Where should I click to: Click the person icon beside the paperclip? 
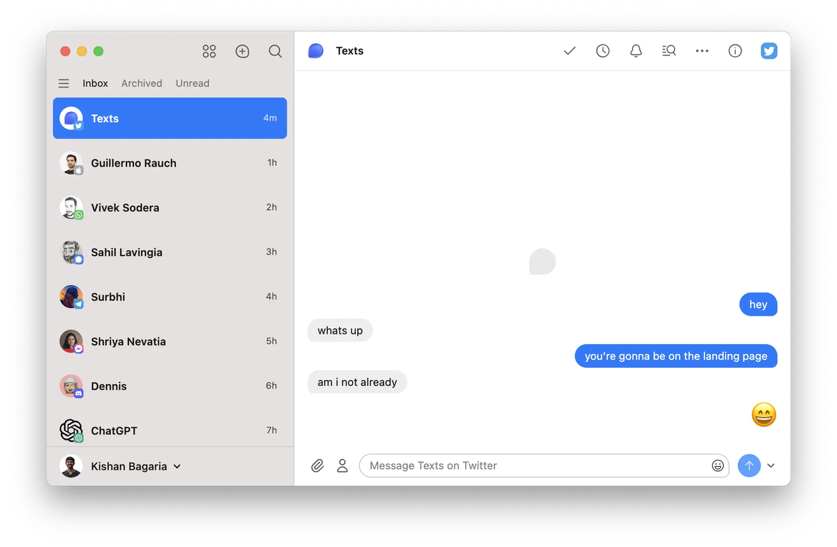point(342,465)
